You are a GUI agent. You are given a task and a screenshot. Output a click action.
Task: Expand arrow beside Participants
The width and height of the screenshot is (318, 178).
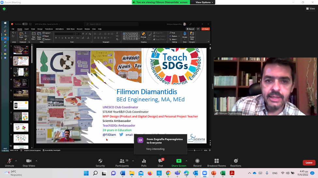click(133, 161)
